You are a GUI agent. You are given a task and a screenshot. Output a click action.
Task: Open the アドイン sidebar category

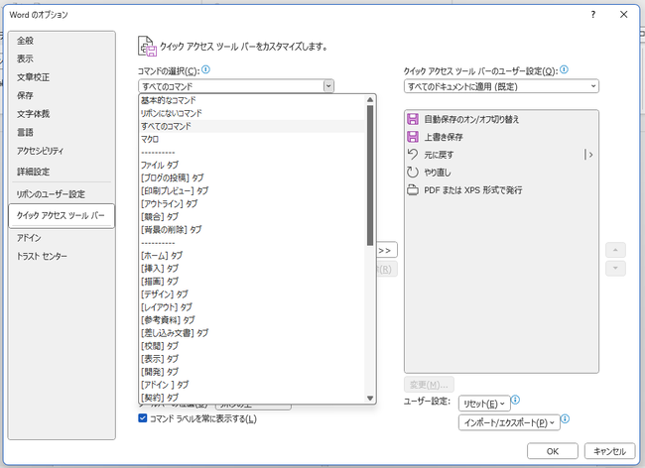click(62, 238)
